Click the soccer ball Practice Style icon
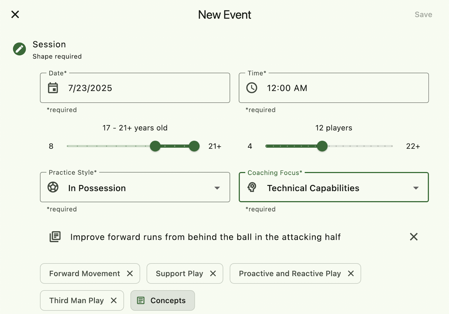Viewport: 449px width, 314px height. pyautogui.click(x=53, y=187)
